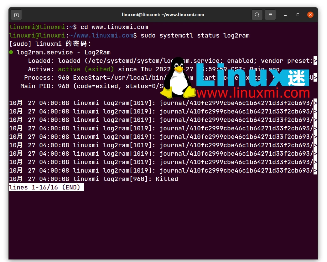Click truncation arrow on the Loaded line
The width and height of the screenshot is (327, 262).
click(x=315, y=61)
